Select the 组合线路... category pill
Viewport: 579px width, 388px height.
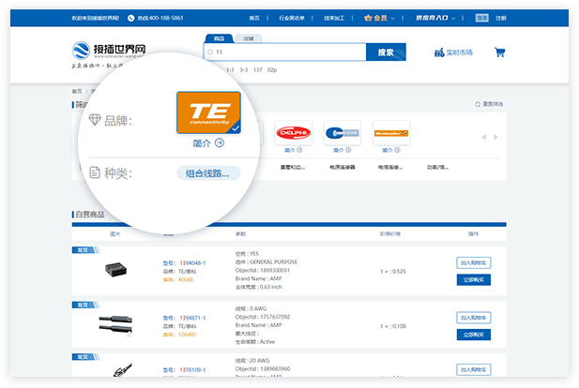pyautogui.click(x=208, y=173)
